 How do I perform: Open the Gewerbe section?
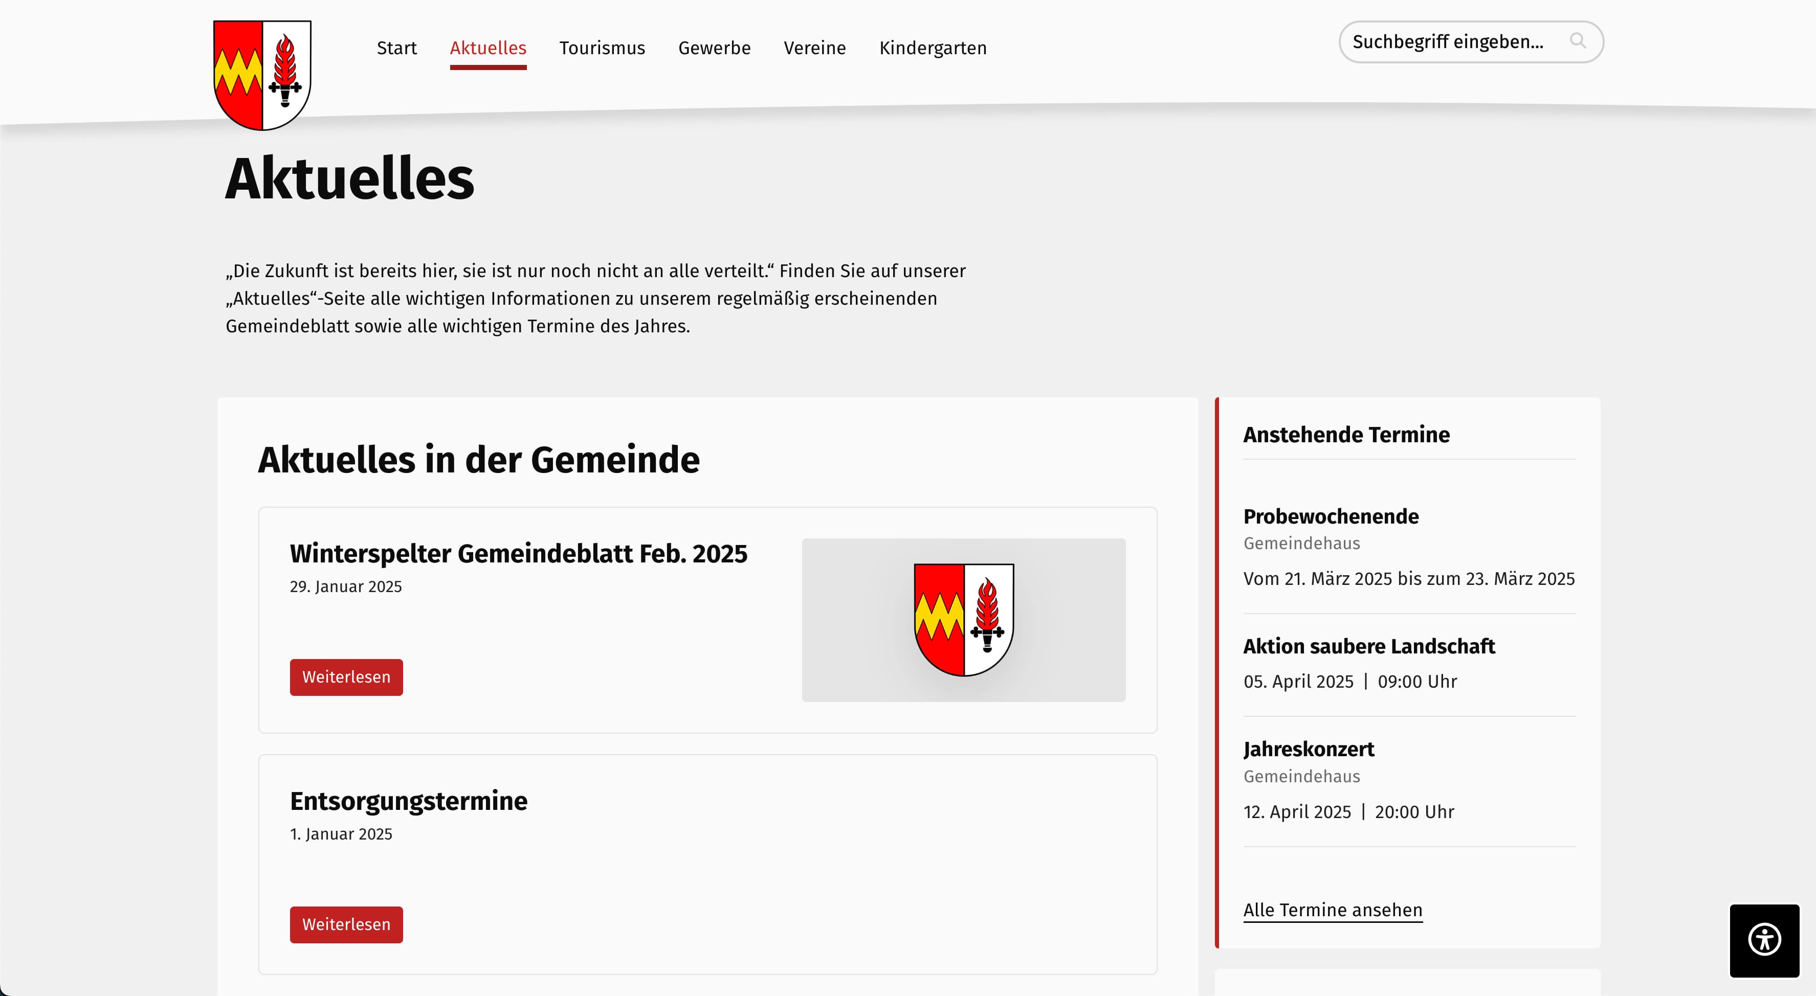point(714,48)
